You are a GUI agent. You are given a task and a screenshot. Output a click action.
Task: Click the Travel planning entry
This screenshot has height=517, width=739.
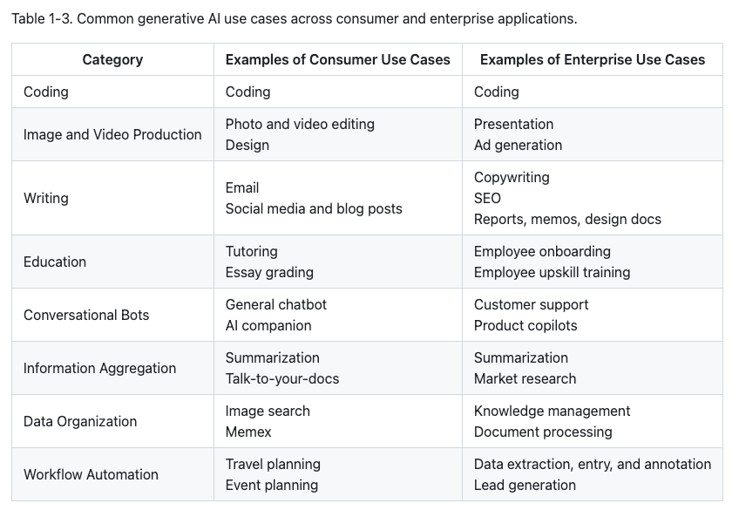pyautogui.click(x=273, y=464)
